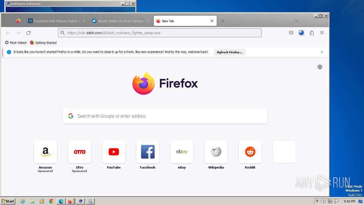
Task: Open the Extensions puzzle icon
Action: (312, 33)
